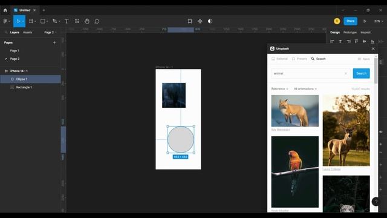Viewport: 387px width, 218px height.
Task: Click the Share button
Action: [x=350, y=21]
